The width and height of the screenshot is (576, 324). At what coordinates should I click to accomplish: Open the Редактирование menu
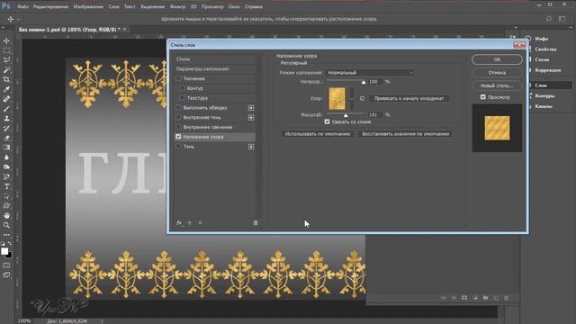50,6
